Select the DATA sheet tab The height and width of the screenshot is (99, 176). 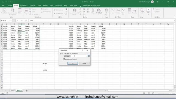click(19, 90)
